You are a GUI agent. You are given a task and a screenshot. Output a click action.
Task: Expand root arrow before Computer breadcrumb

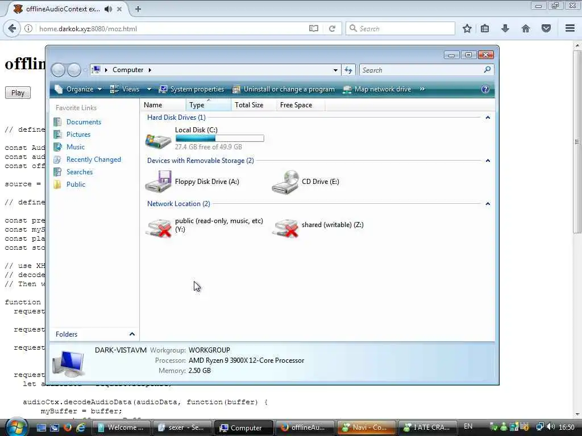coord(106,70)
